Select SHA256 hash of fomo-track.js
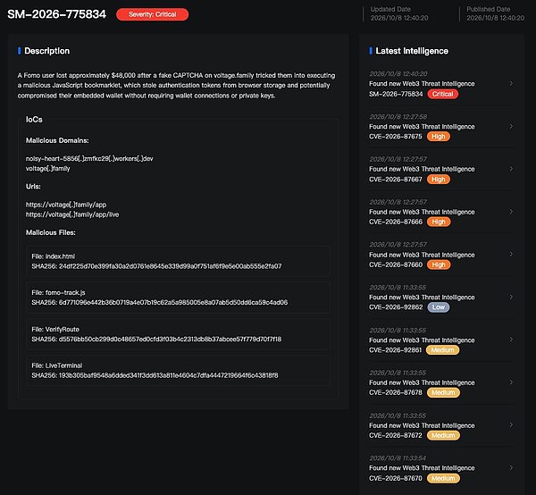 (173, 303)
